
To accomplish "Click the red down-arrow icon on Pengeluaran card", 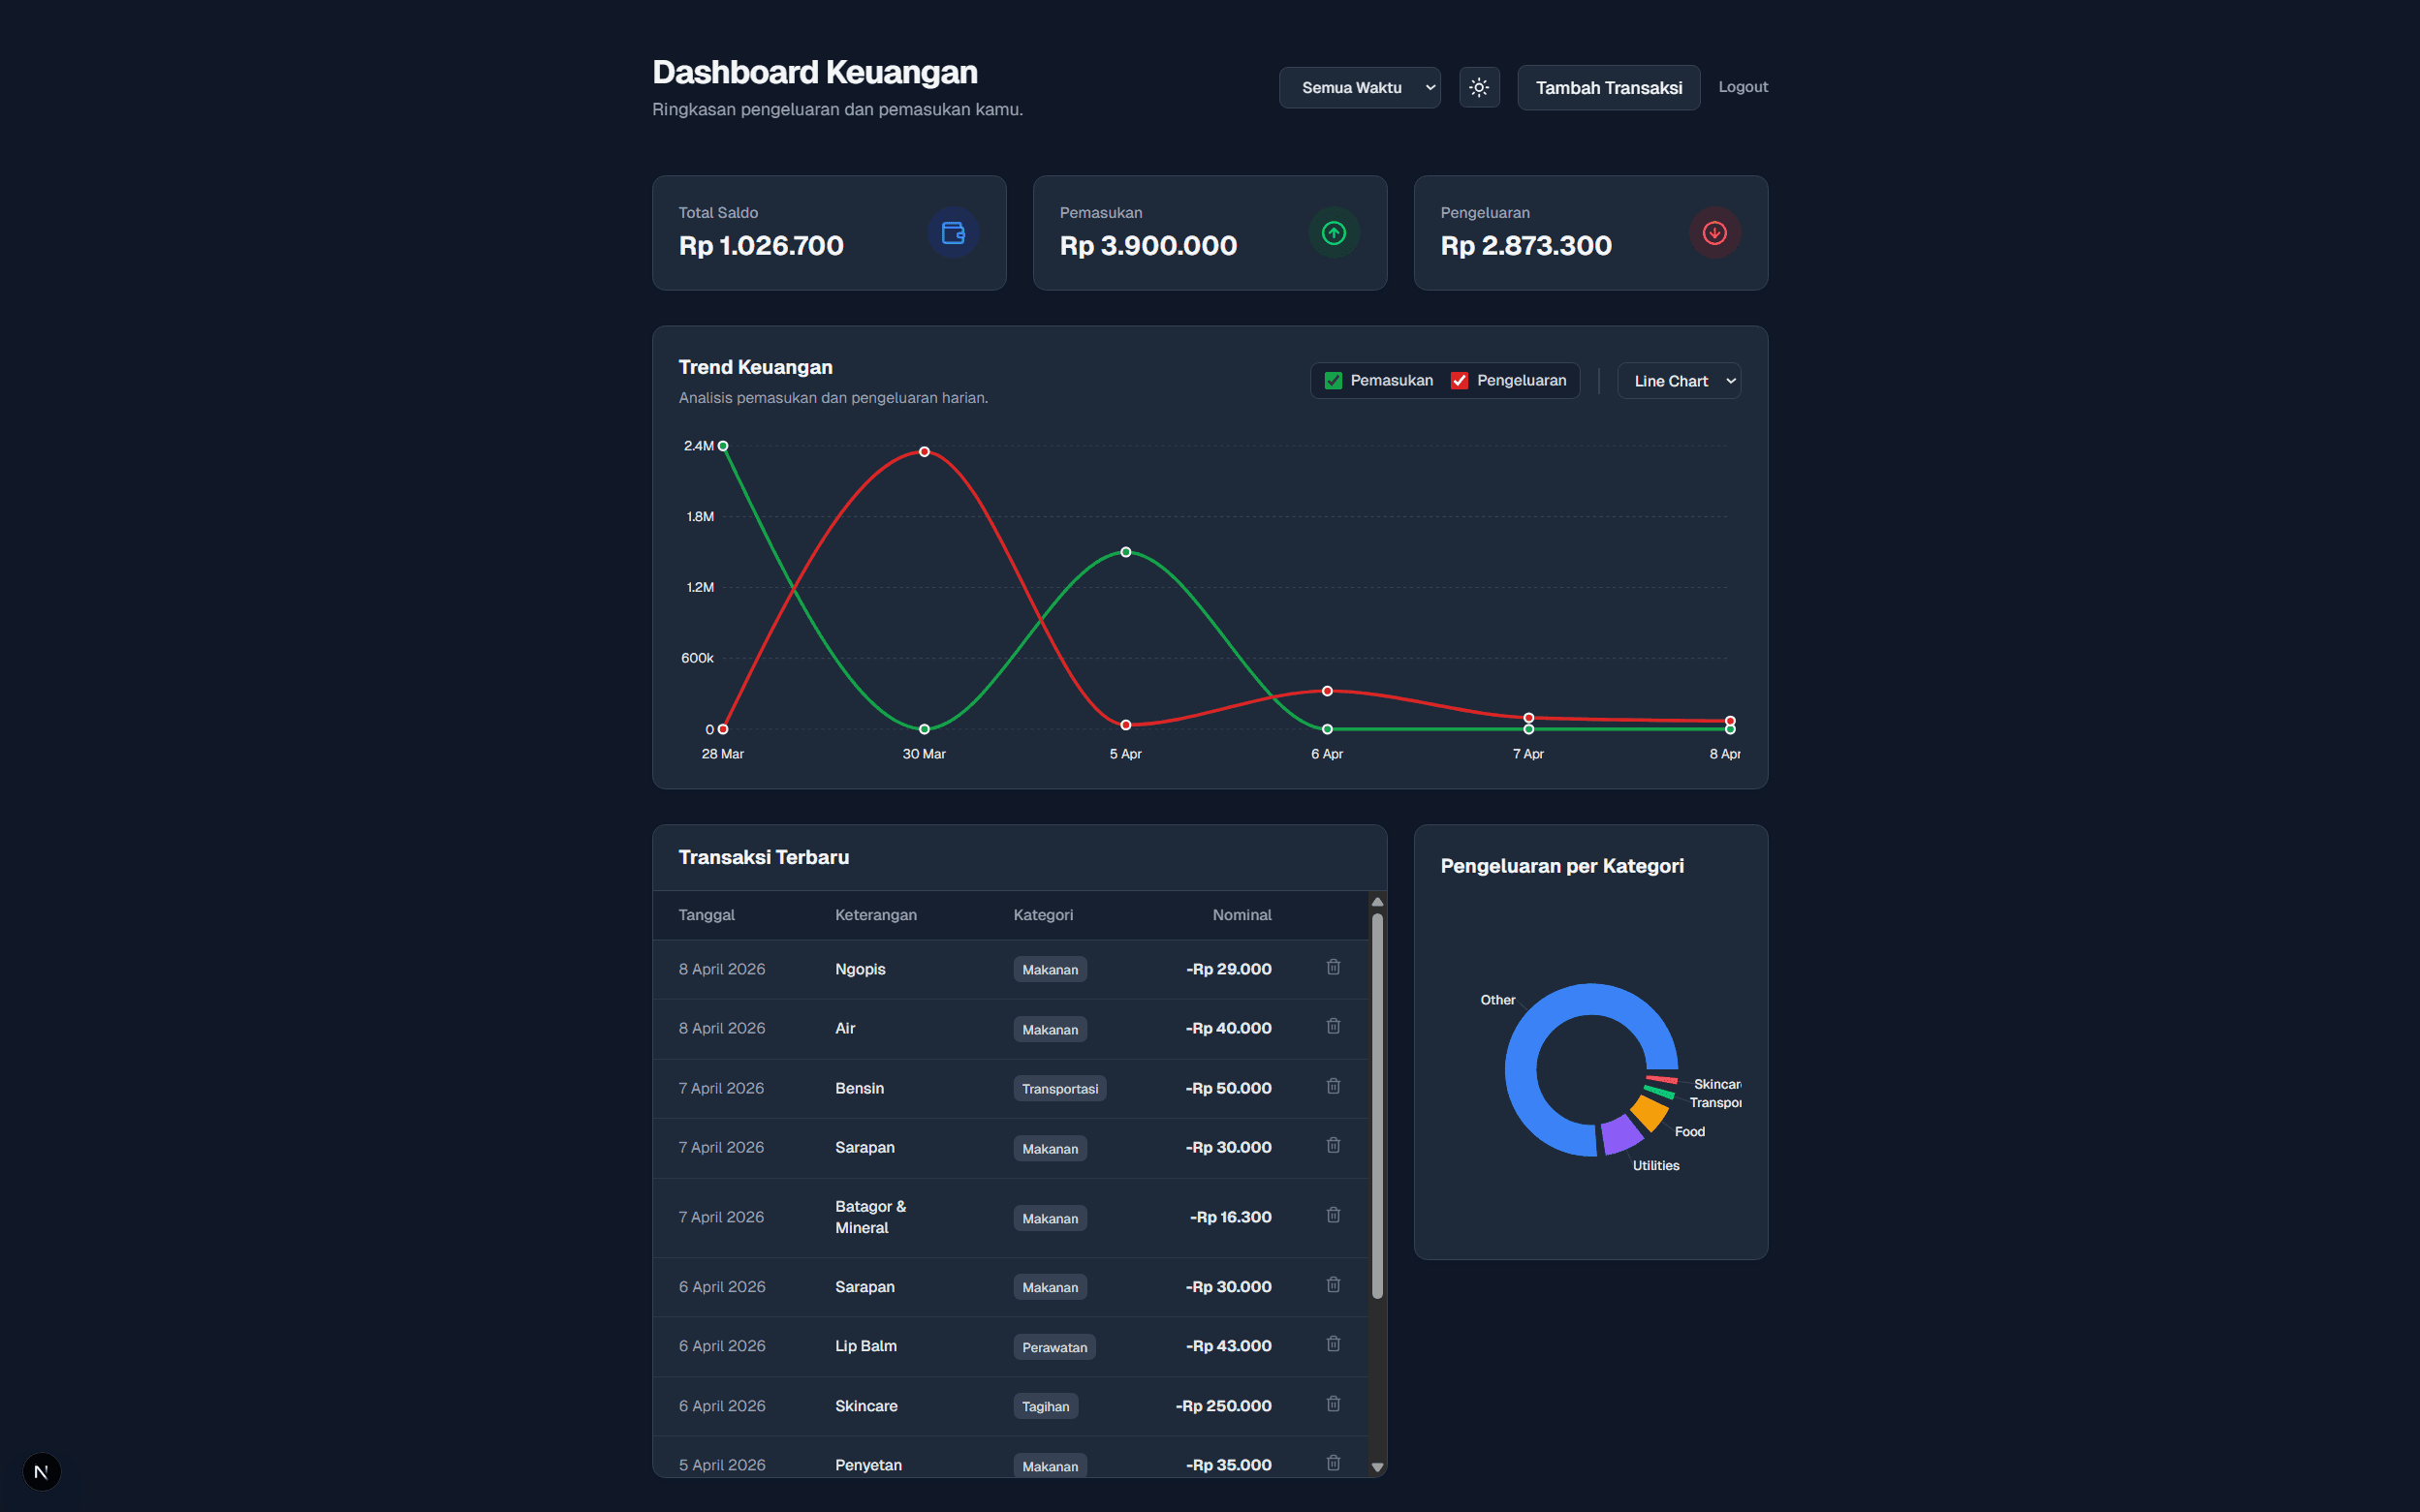I will coord(1714,233).
